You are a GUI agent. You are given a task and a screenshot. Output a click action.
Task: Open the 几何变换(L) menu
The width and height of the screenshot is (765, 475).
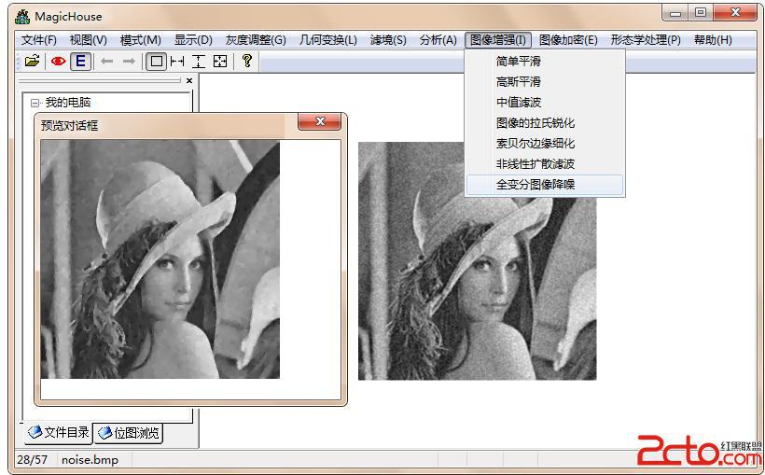[x=327, y=40]
